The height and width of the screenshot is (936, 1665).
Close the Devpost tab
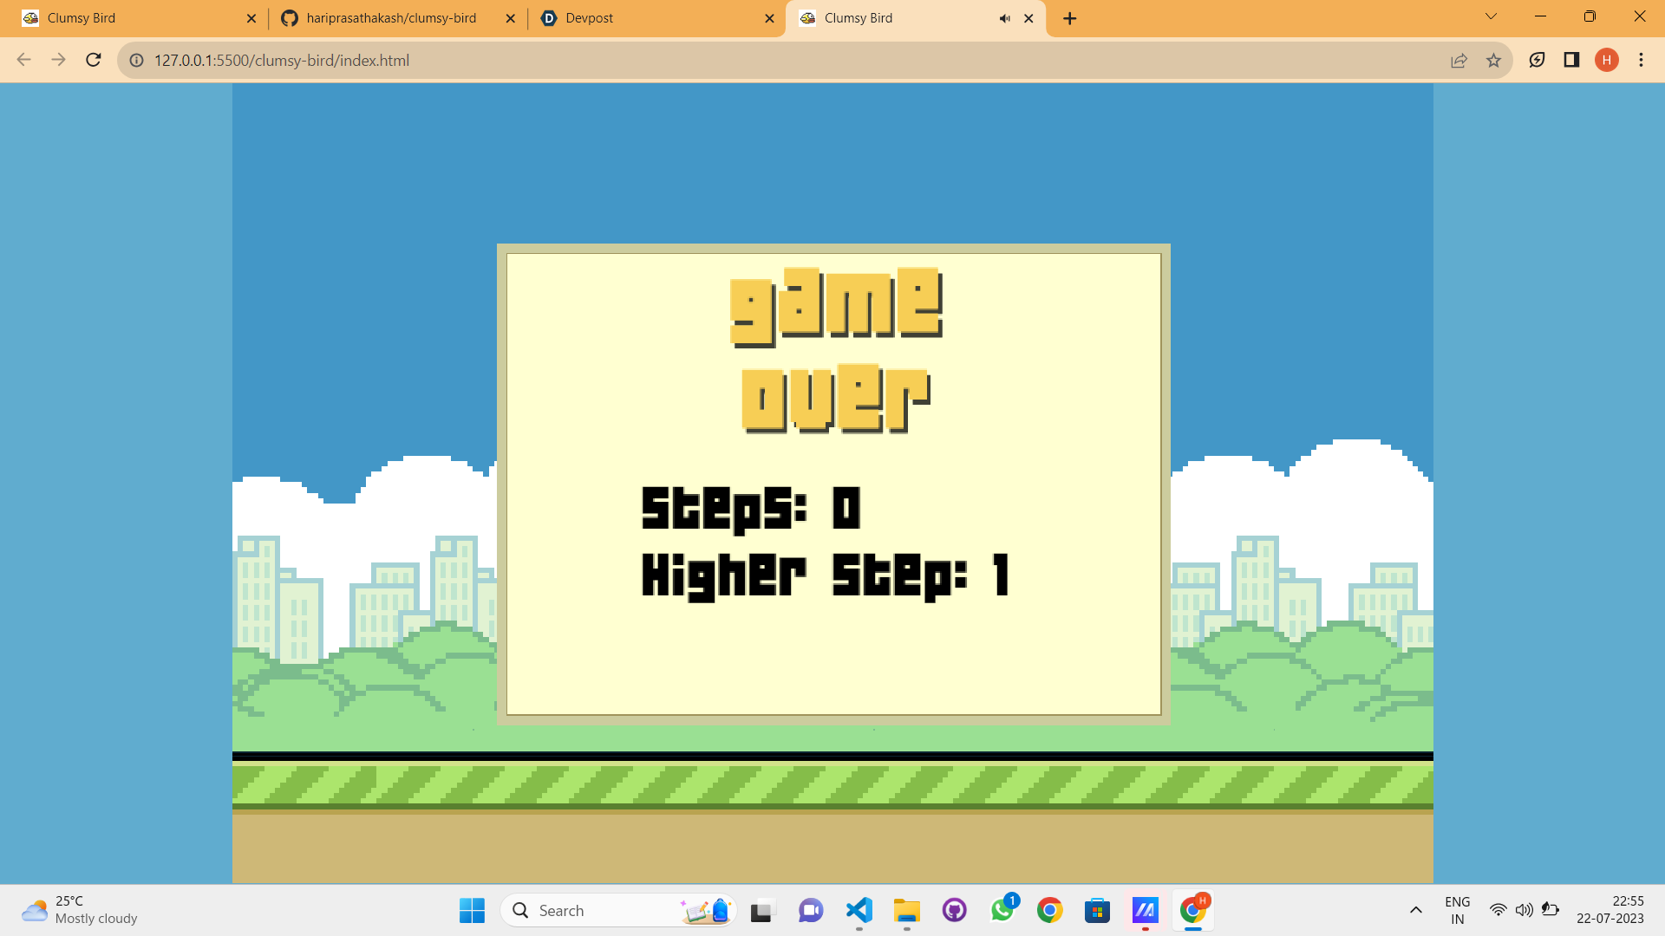pos(769,18)
